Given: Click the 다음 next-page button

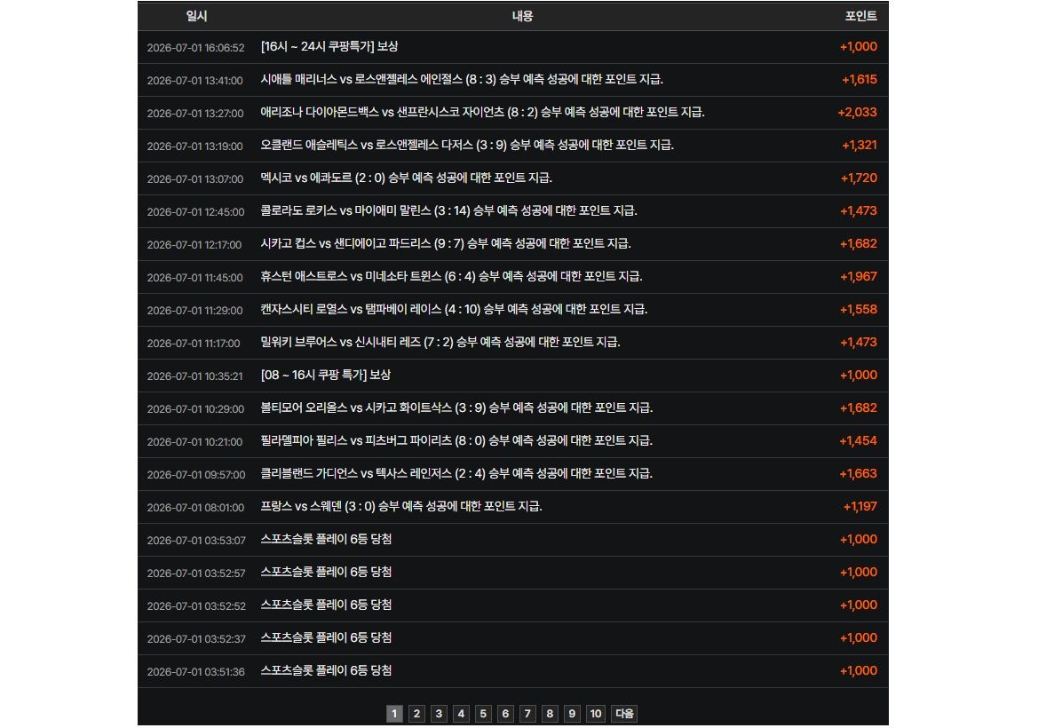Looking at the screenshot, I should 624,713.
